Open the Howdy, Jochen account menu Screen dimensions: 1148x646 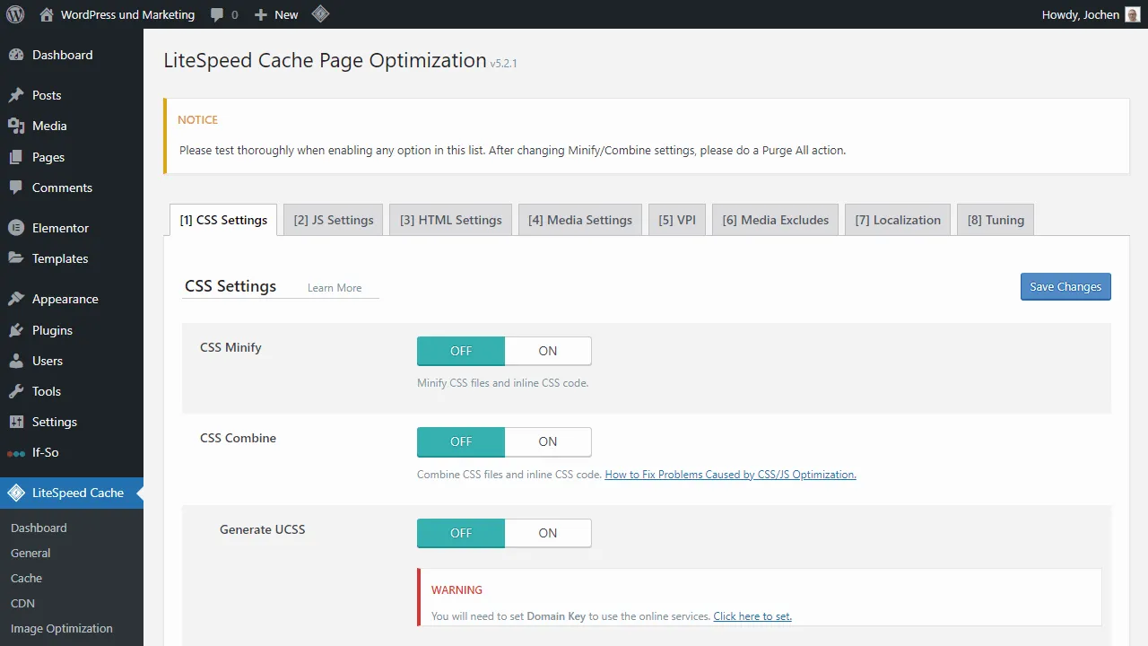click(x=1081, y=14)
